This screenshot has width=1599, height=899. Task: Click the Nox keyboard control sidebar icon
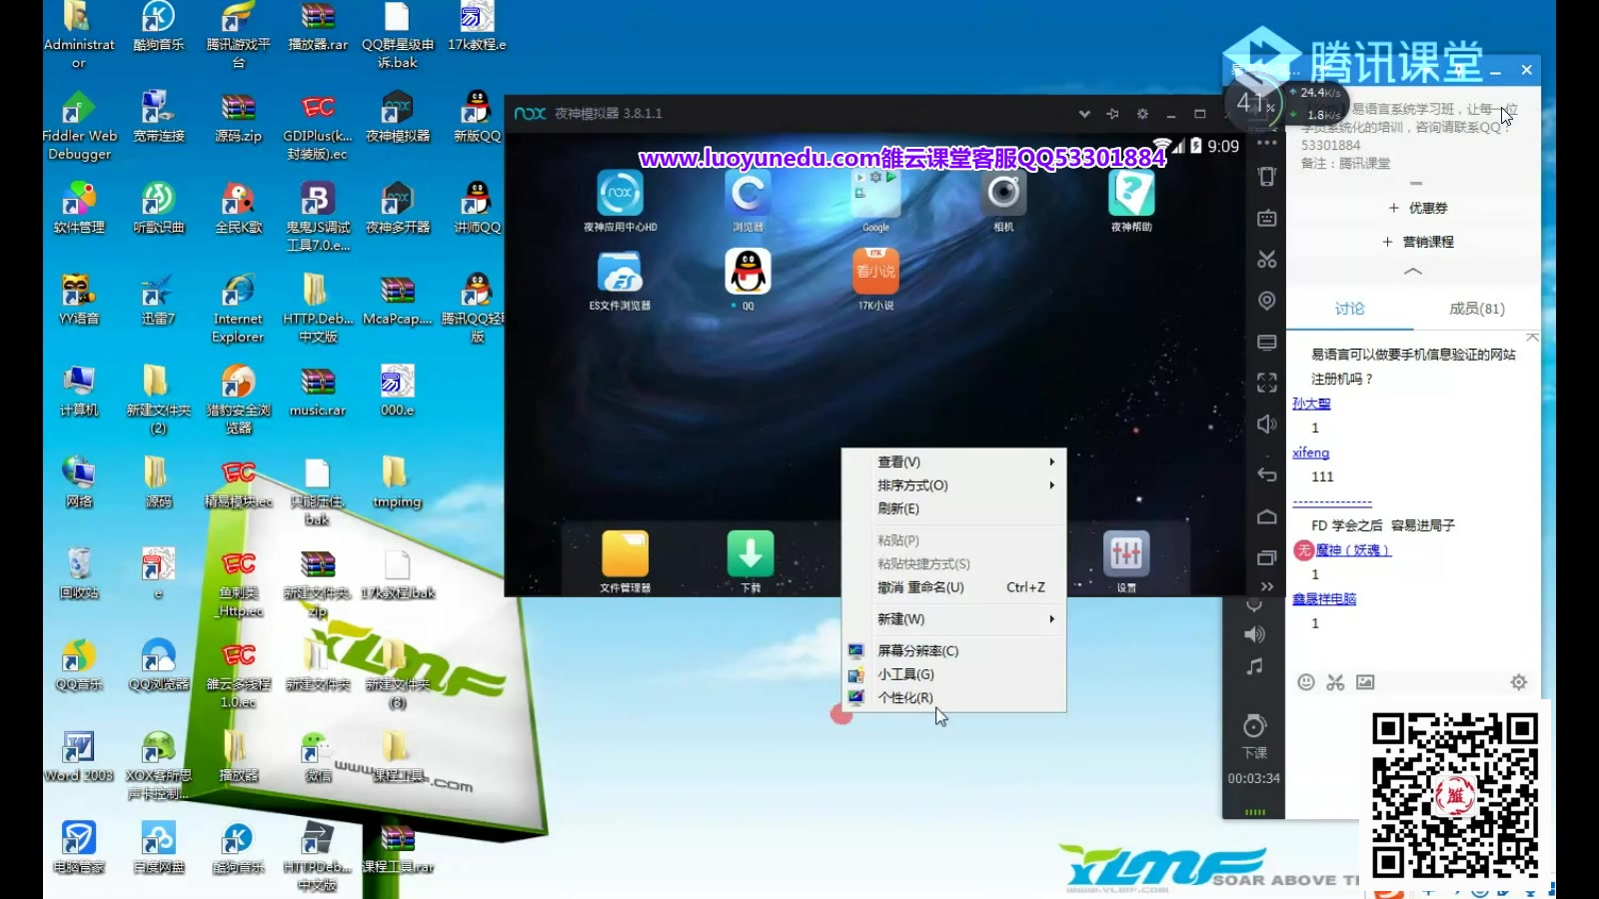pyautogui.click(x=1267, y=218)
